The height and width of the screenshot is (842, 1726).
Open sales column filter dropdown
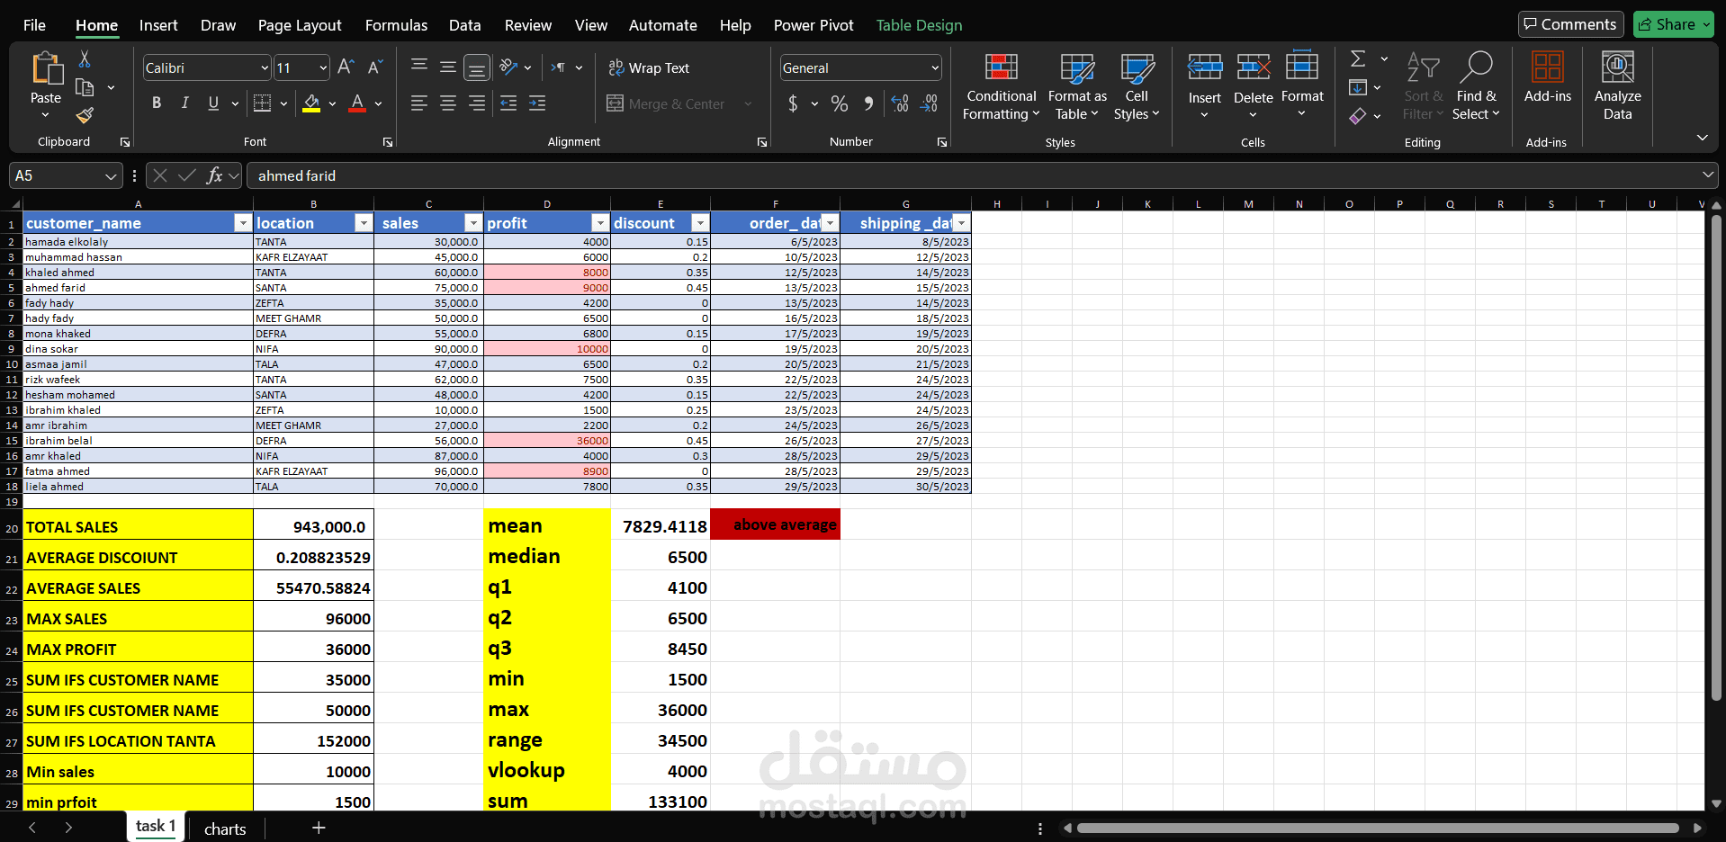pos(473,223)
